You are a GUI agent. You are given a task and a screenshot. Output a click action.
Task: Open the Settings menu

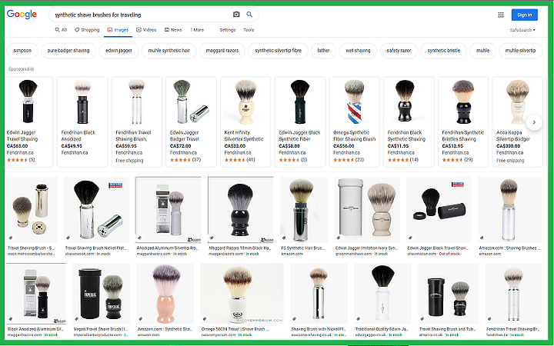point(228,30)
